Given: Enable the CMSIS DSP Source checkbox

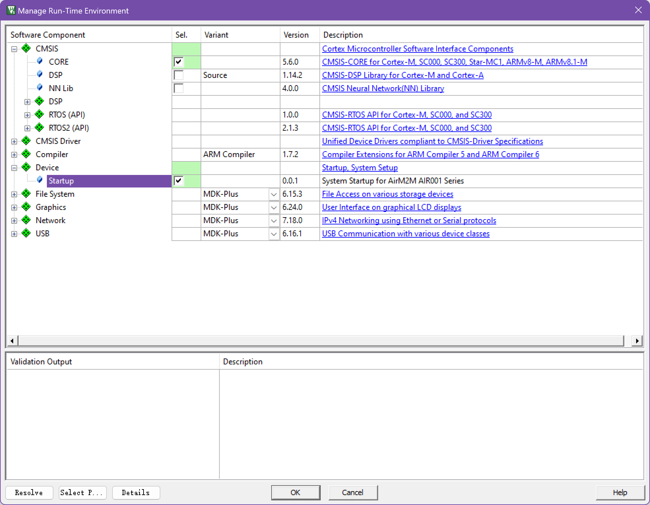Looking at the screenshot, I should (x=179, y=75).
